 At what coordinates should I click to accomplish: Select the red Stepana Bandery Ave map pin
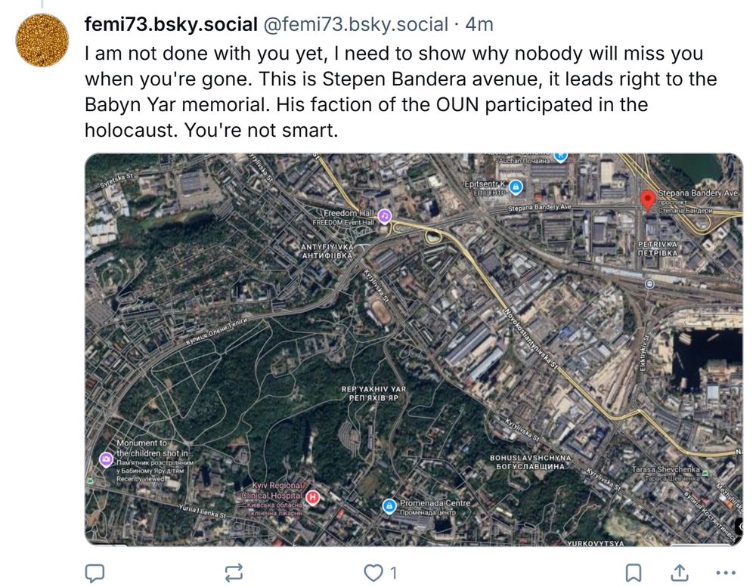point(648,200)
